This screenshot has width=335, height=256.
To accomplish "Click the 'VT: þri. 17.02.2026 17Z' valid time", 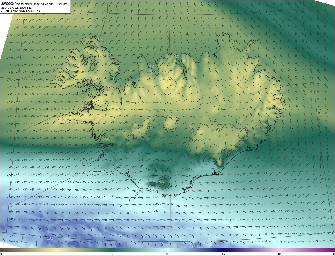I will click(x=15, y=11).
